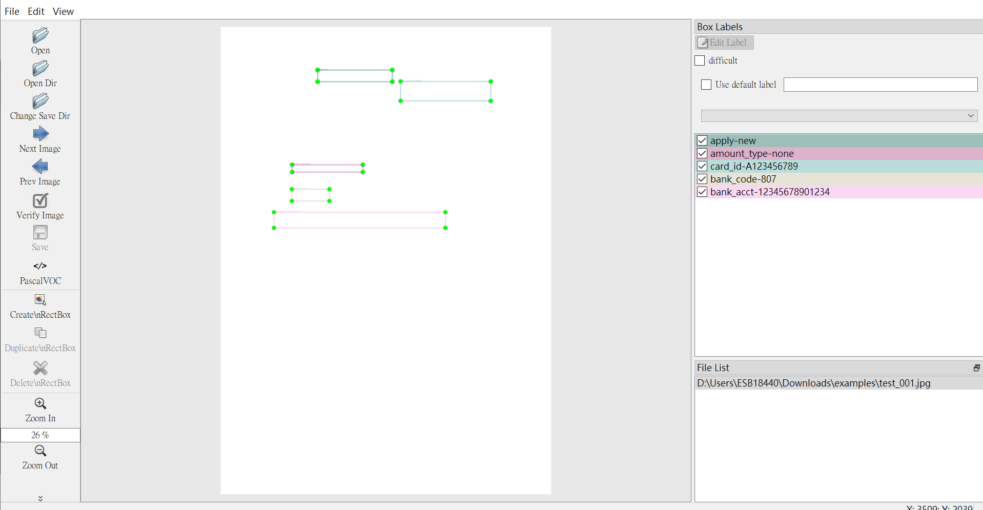
Task: Uncheck the bank_code-807 label box
Action: [702, 179]
